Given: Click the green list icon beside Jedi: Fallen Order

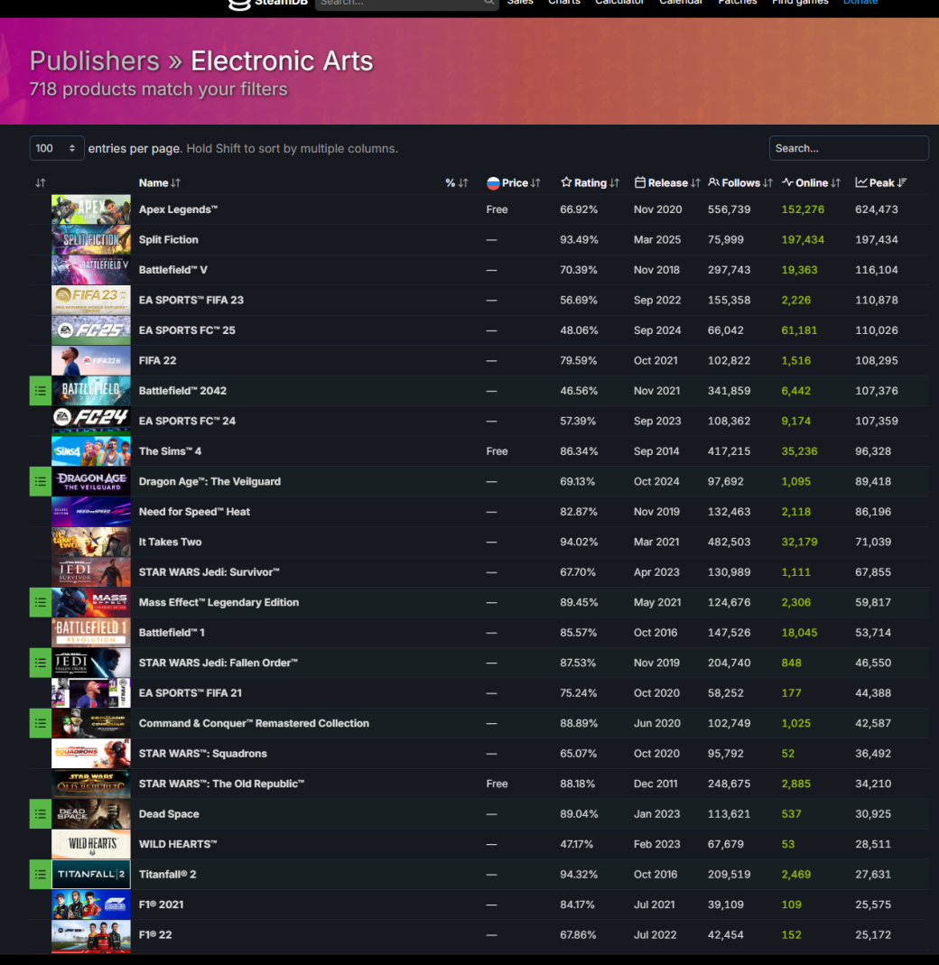Looking at the screenshot, I should click(x=40, y=663).
